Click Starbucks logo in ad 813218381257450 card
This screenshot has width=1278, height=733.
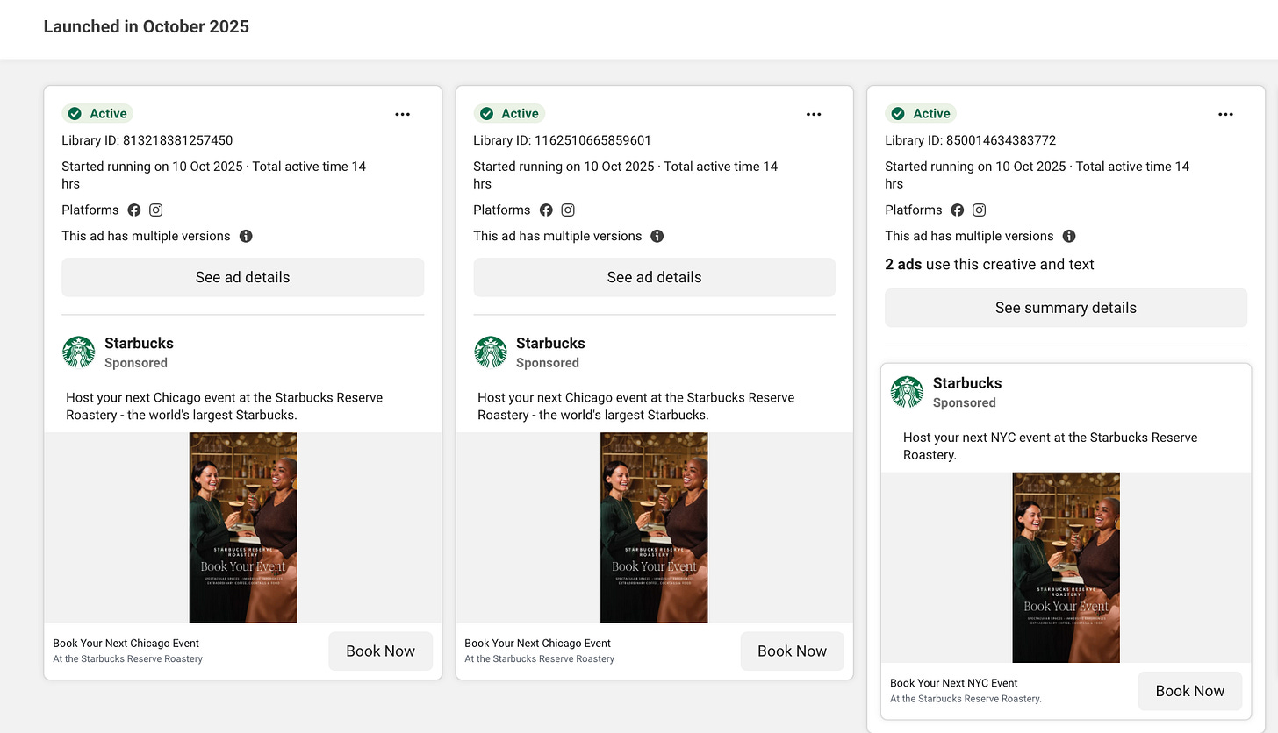79,352
